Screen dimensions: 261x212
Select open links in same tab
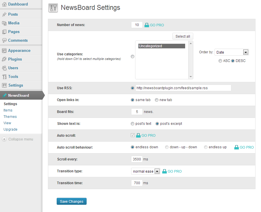[x=133, y=100]
